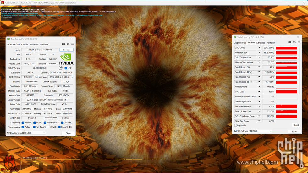Open the Memory Controller Load dropdown arrow

coord(259,97)
